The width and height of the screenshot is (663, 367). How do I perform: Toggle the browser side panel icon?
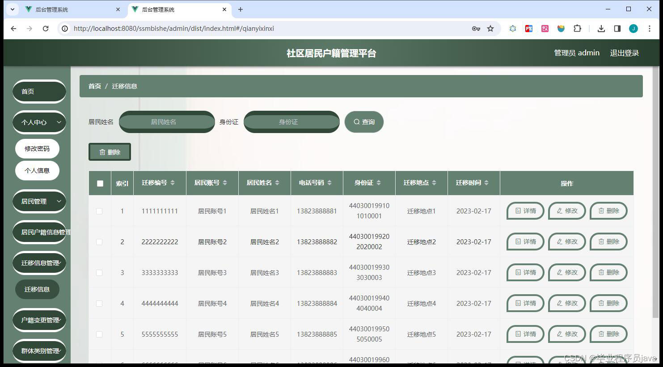point(617,29)
